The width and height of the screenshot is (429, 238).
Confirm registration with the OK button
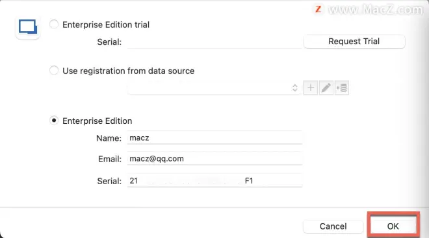(x=393, y=226)
